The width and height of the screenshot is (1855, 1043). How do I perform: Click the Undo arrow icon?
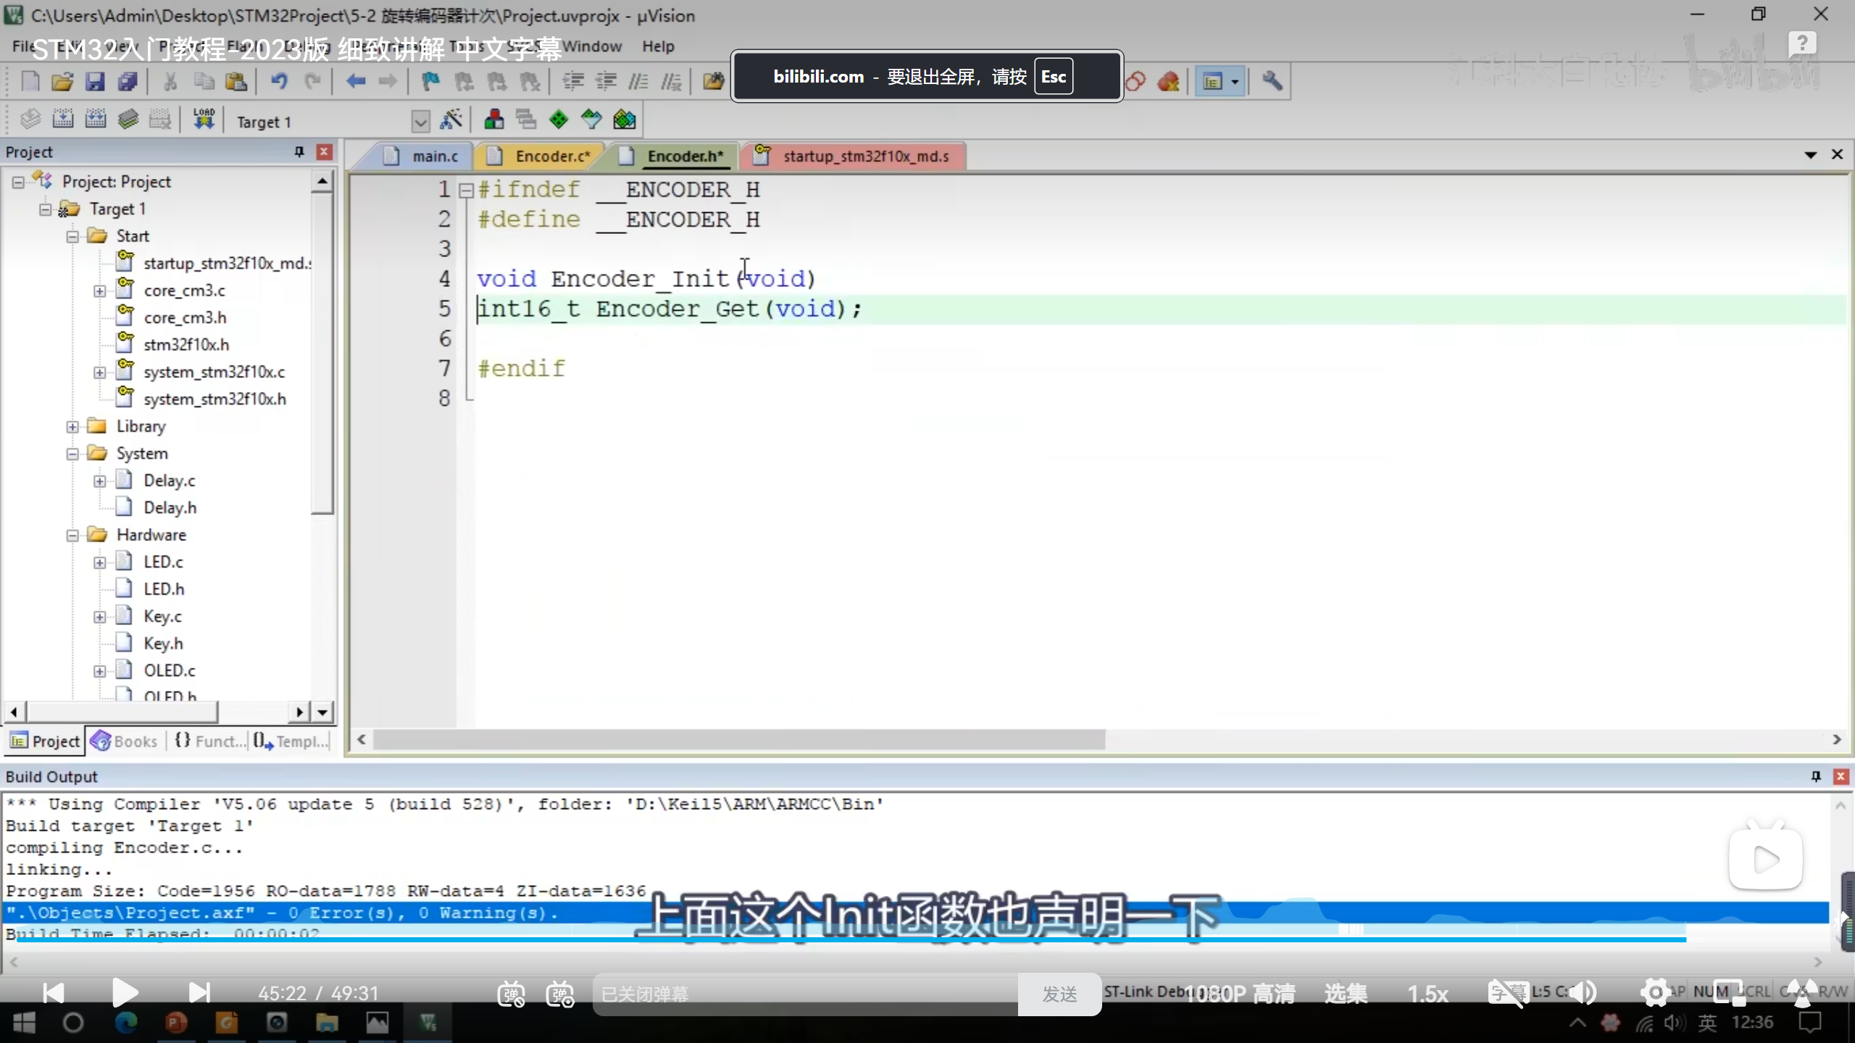click(279, 81)
